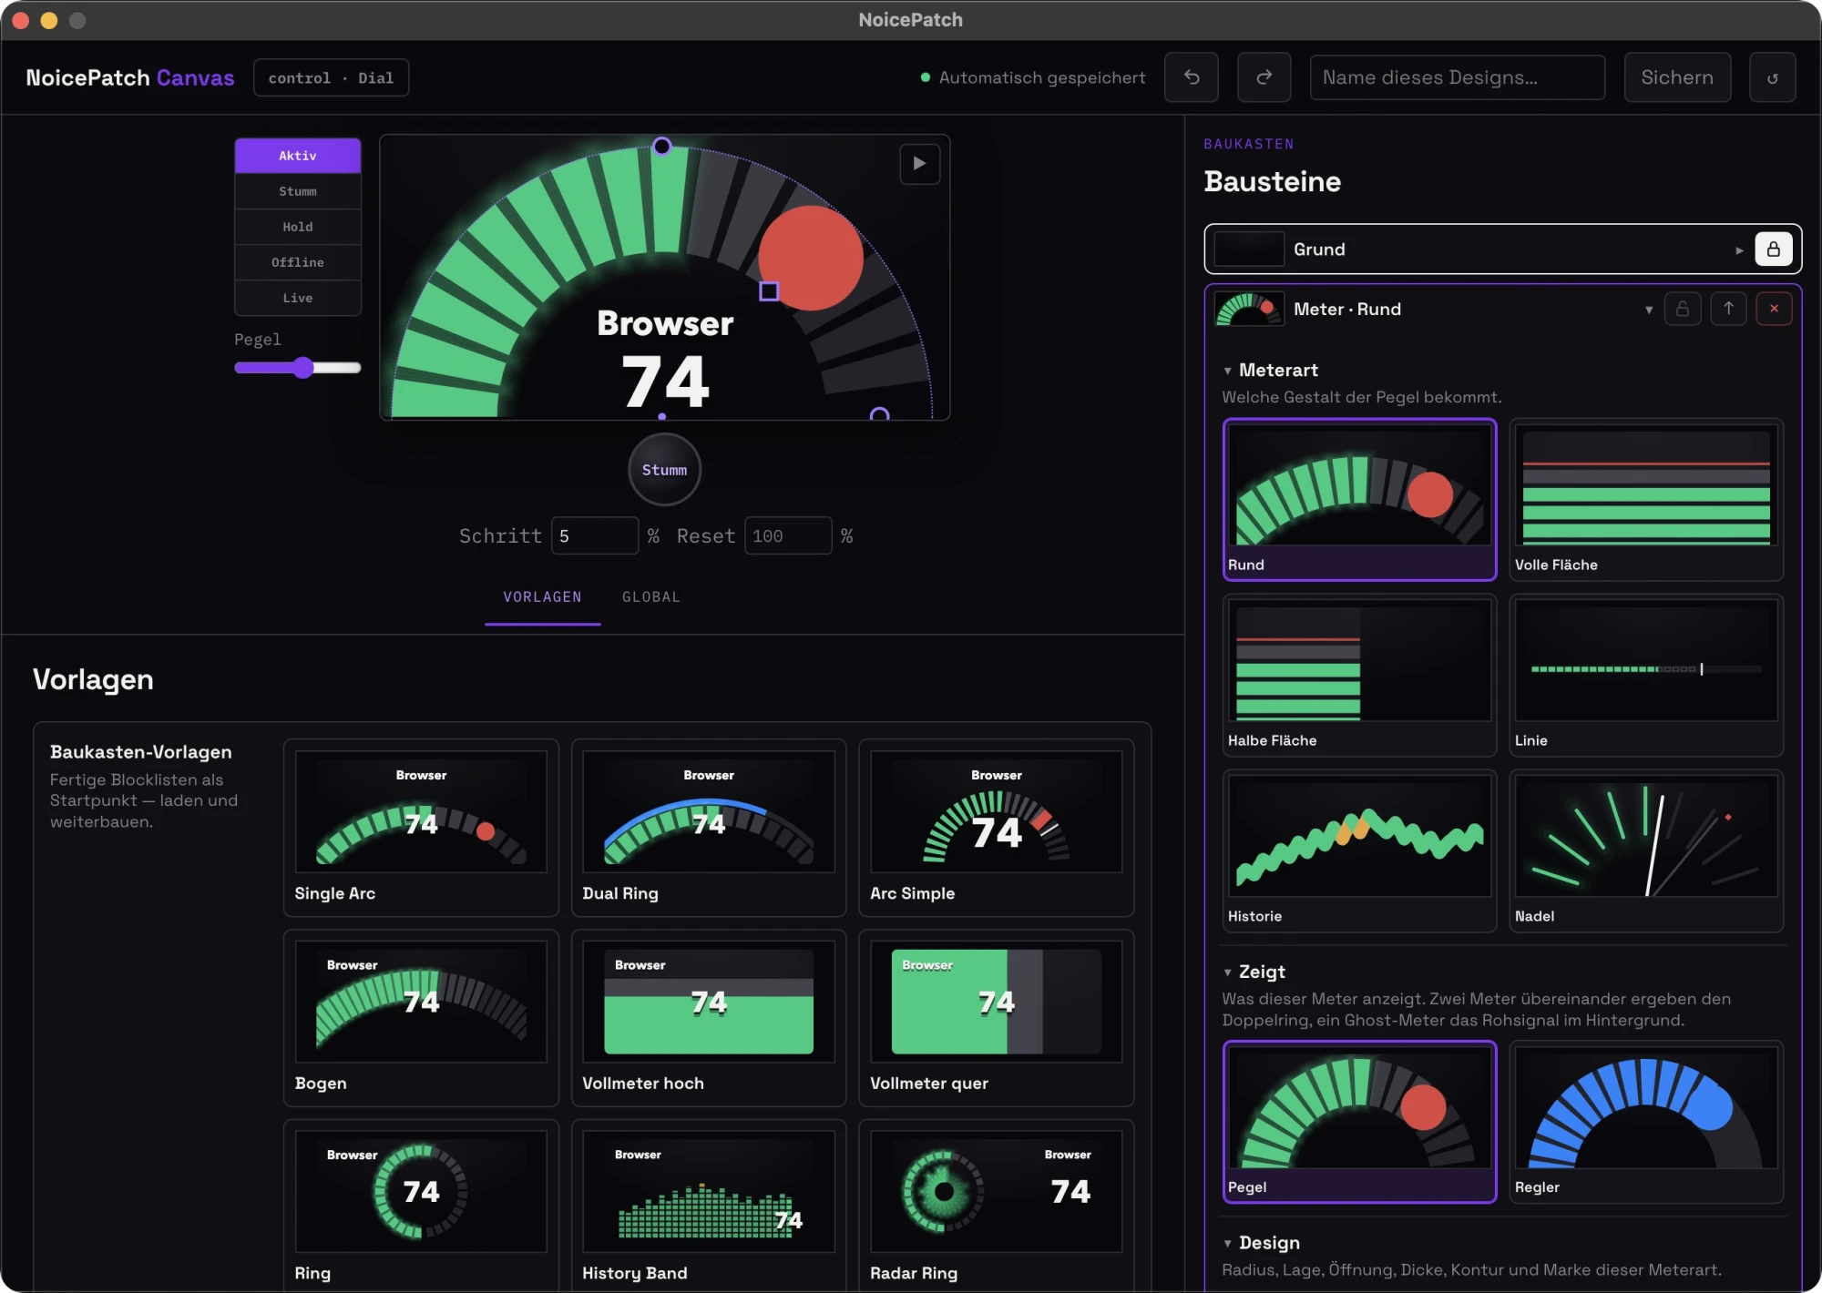Load the Bogen template
This screenshot has width=1822, height=1293.
click(421, 1018)
